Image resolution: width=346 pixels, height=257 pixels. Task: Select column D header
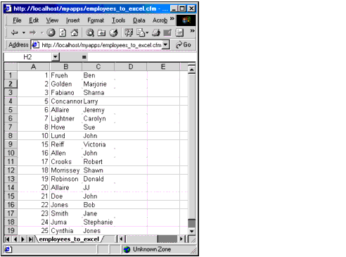(x=131, y=67)
